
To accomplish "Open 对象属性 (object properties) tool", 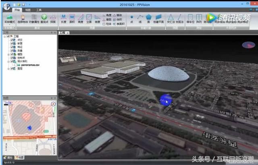I will pos(34,19).
